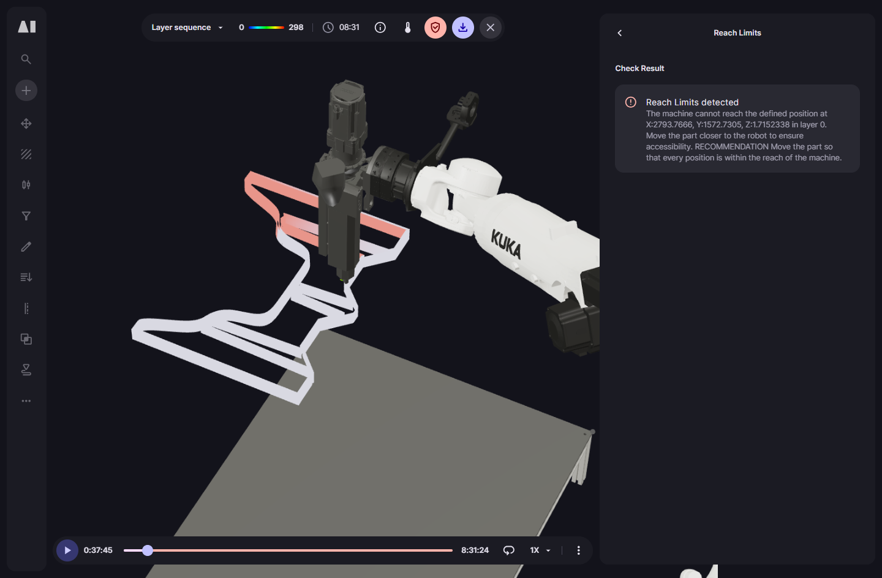Image resolution: width=882 pixels, height=578 pixels.
Task: Show the info panel via info icon
Action: pyautogui.click(x=380, y=28)
